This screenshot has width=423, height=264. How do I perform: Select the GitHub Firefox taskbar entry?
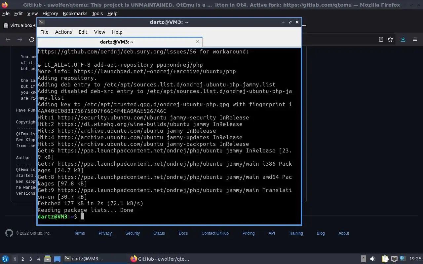160,259
